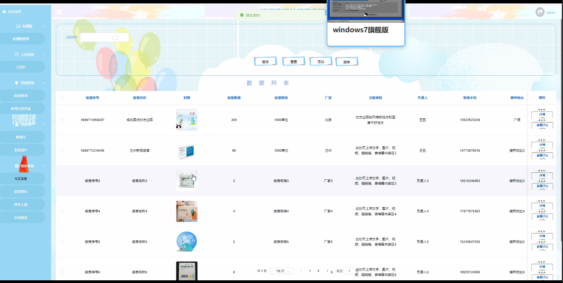Click the green check icon in 提交成功 toast
Image resolution: width=563 pixels, height=283 pixels.
click(241, 15)
